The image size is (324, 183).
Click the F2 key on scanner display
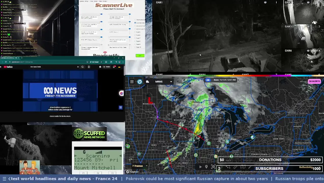click(98, 173)
